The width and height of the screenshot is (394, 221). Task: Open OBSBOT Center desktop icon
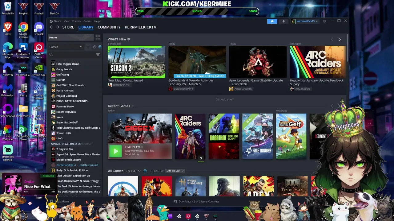39,51
